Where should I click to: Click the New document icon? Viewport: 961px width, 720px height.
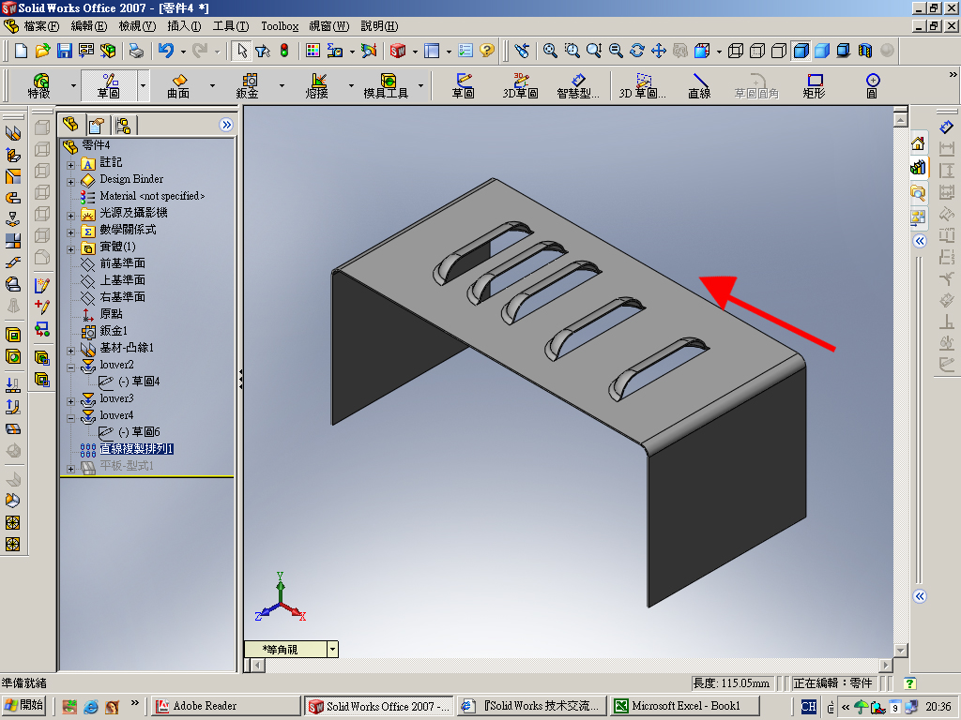point(21,51)
